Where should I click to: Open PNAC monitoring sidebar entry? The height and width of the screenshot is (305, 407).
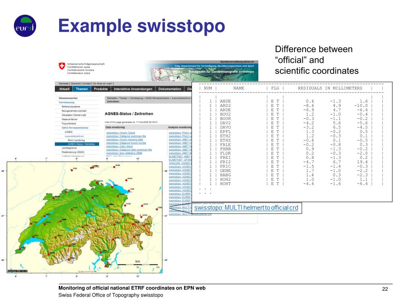76,140
